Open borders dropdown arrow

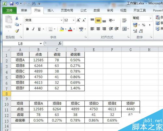point(54,29)
